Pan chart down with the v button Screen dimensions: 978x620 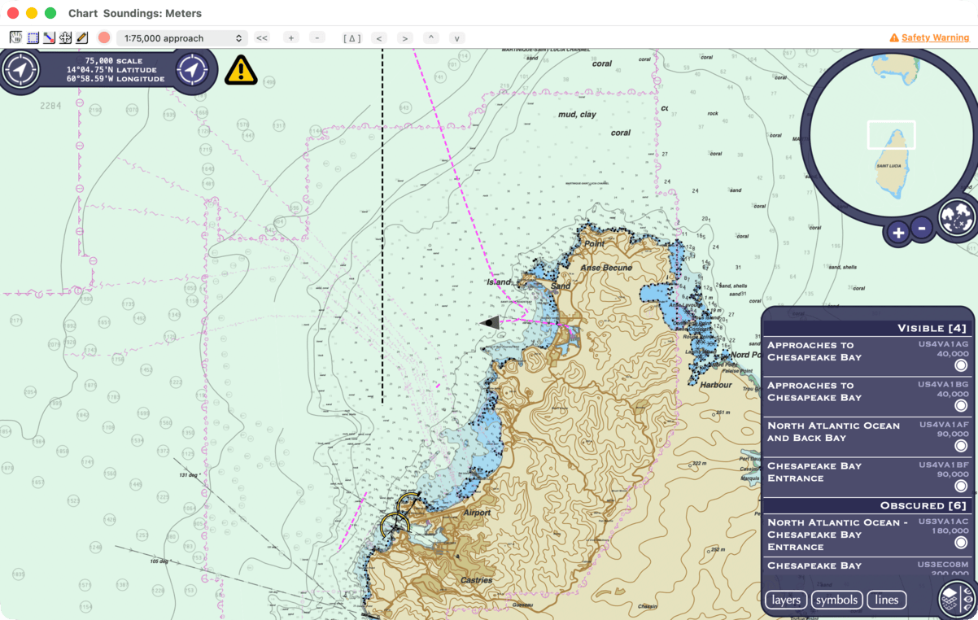click(x=457, y=38)
